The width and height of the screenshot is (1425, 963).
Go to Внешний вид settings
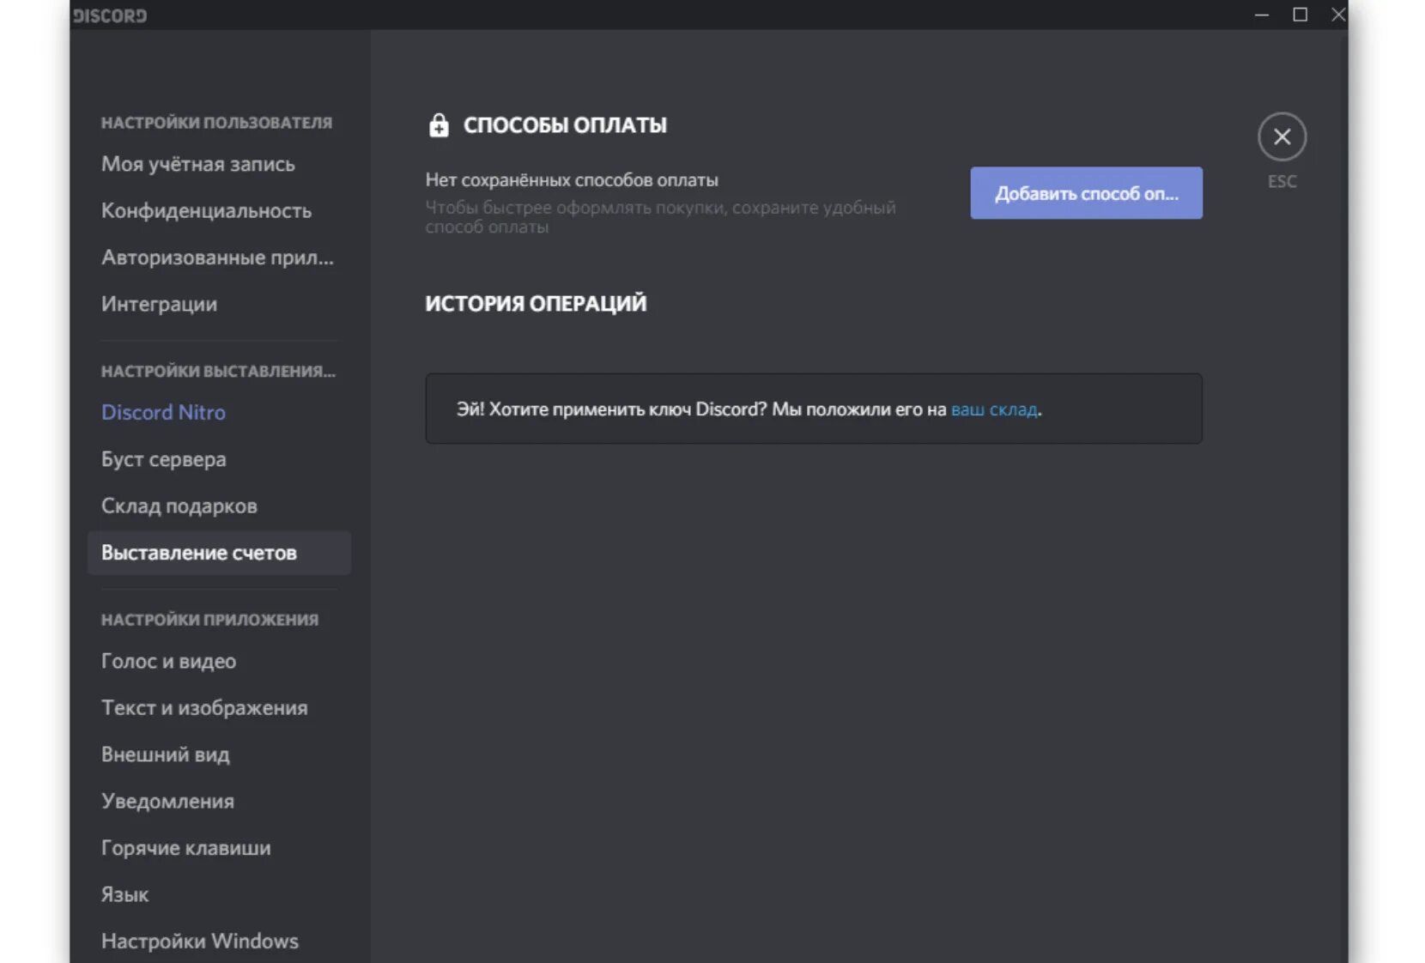point(166,754)
